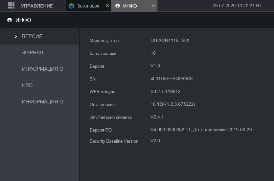Image resolution: width=274 pixels, height=181 pixels.
Task: Open the ЖУРНАЛ section
Action: tap(33, 53)
